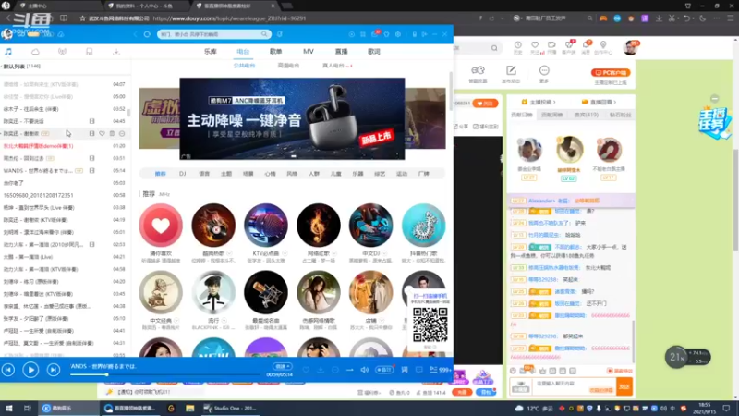Click orange send button in Douyu chat
Screen dimensions: 739x416
(624, 386)
